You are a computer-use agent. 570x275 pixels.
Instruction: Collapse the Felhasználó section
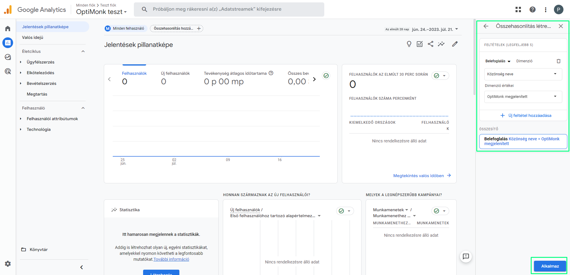[x=83, y=108]
